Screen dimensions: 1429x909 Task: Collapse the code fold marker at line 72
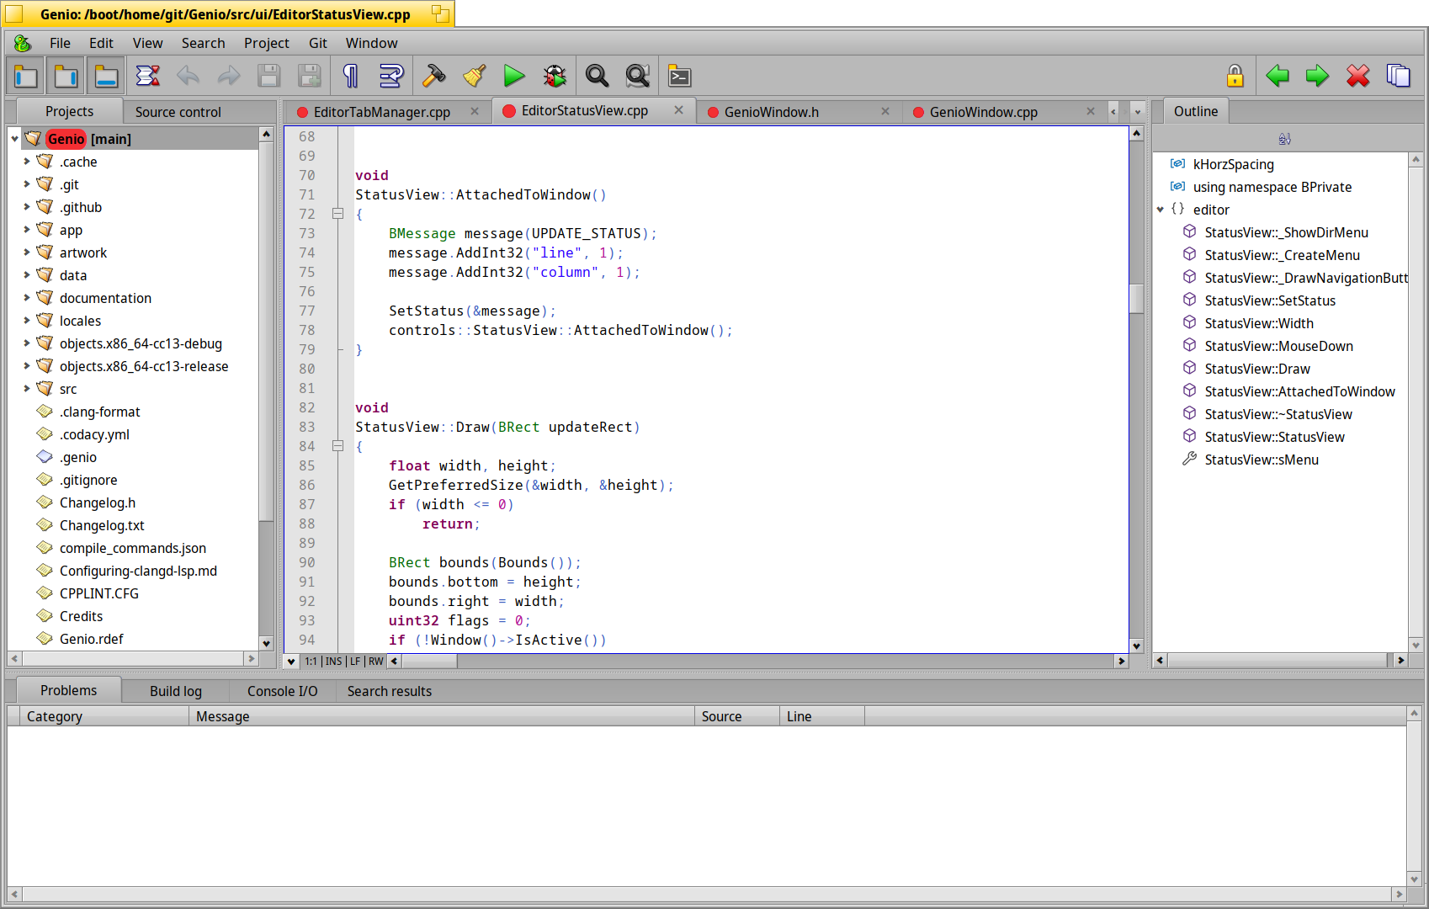pyautogui.click(x=337, y=214)
